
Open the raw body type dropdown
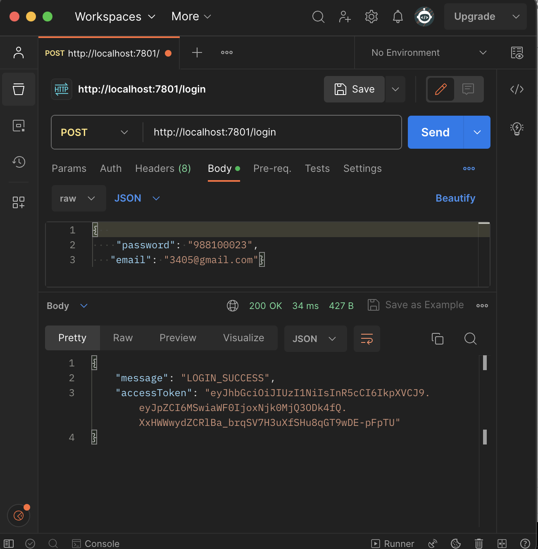(79, 198)
